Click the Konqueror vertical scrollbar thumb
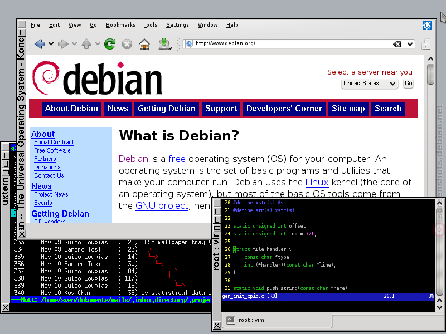446x334 pixels. [430, 75]
